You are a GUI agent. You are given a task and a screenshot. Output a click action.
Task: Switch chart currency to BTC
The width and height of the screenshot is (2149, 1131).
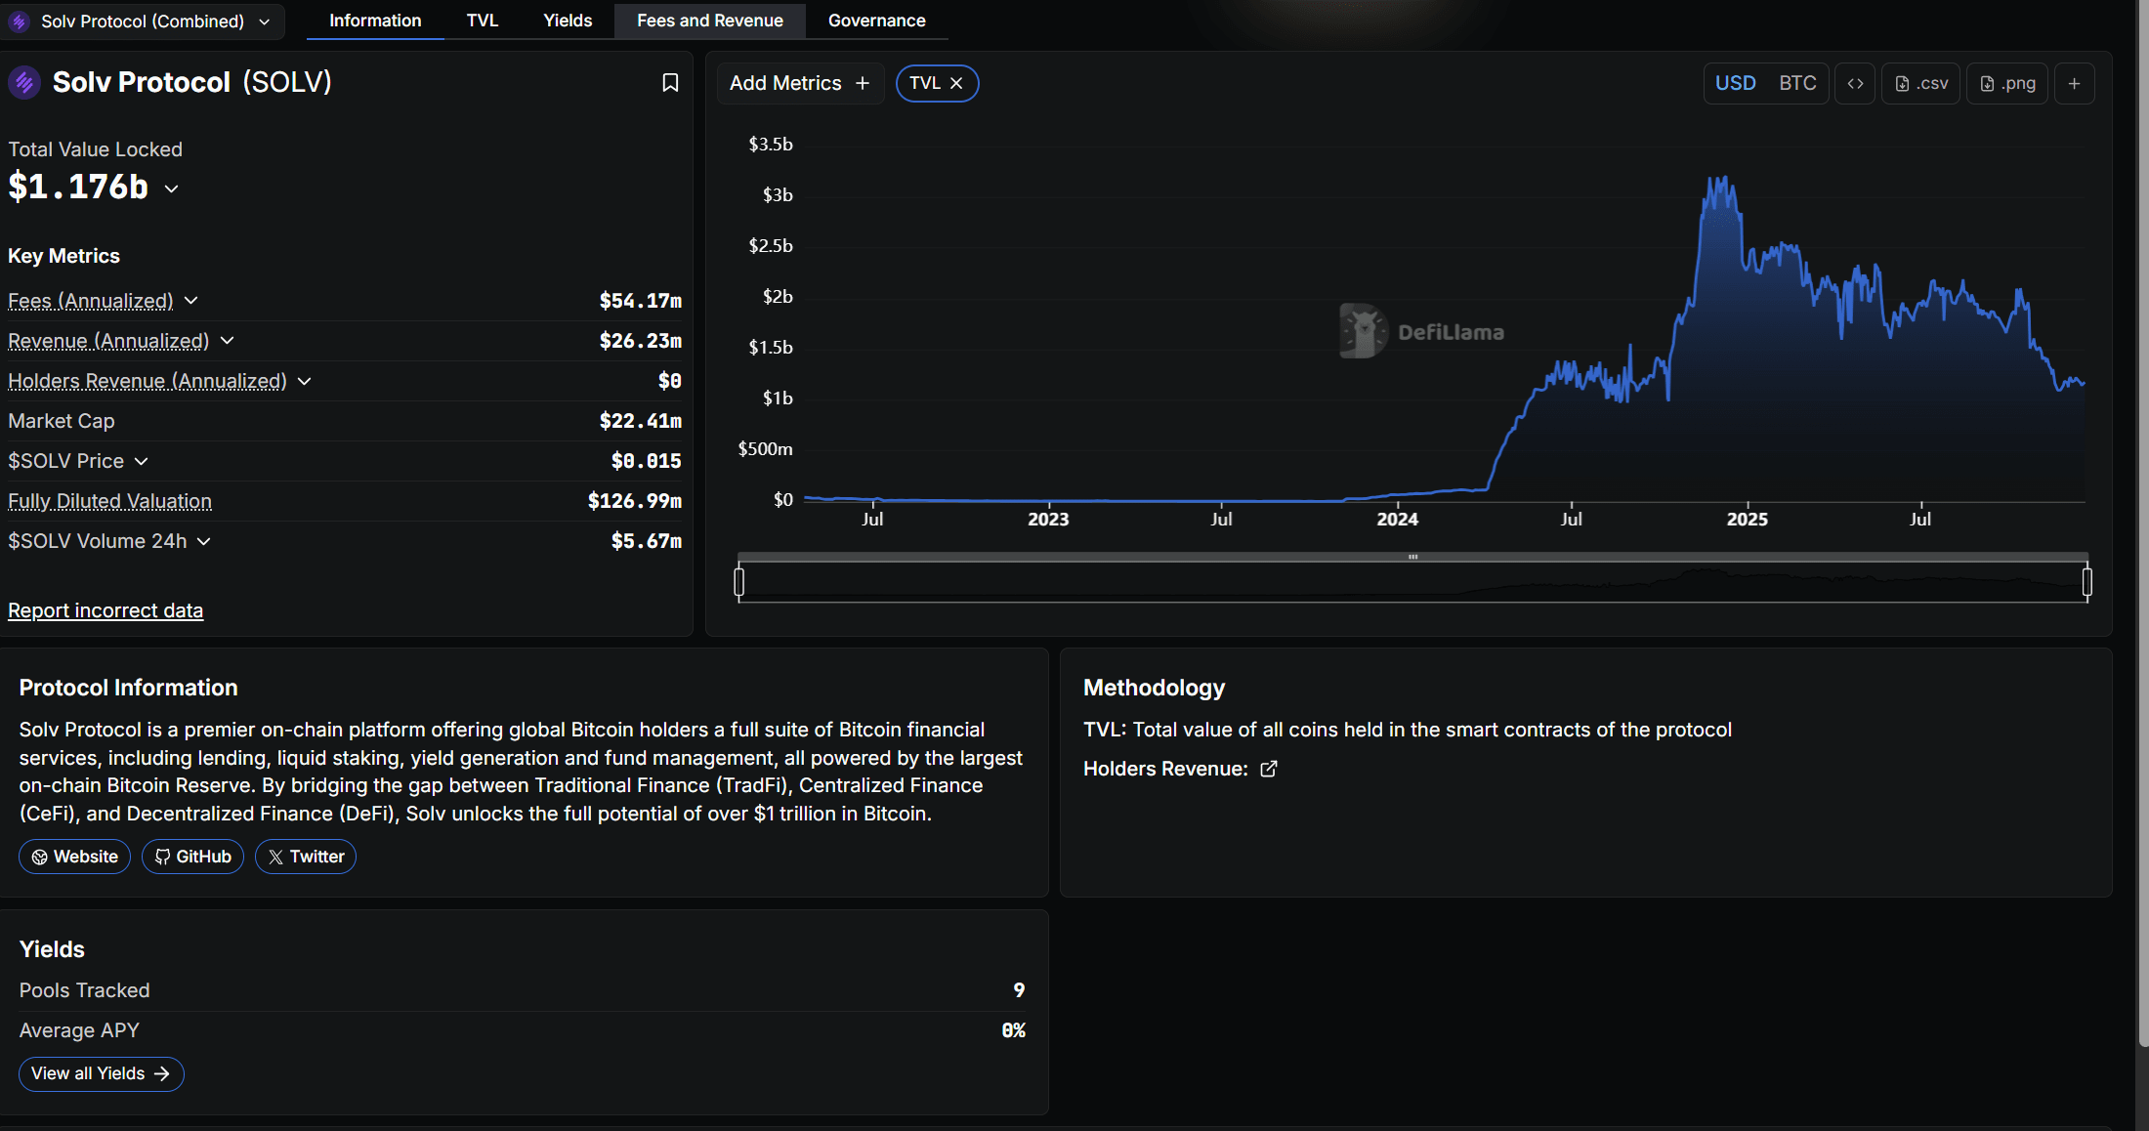[1797, 83]
